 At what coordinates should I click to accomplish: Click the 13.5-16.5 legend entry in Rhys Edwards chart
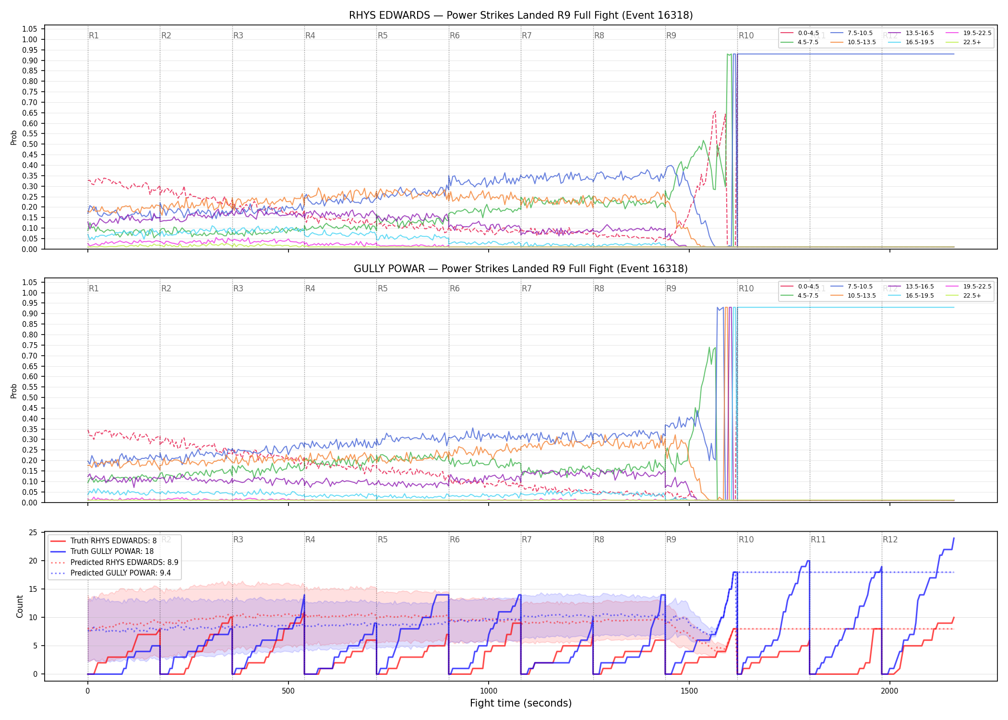[911, 33]
